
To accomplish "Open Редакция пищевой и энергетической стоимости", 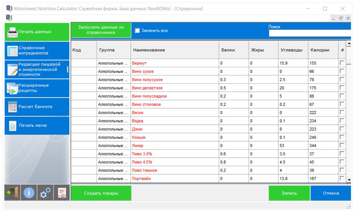I will coord(37,70).
